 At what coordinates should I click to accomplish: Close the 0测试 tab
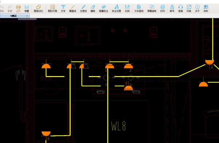pos(27,16)
